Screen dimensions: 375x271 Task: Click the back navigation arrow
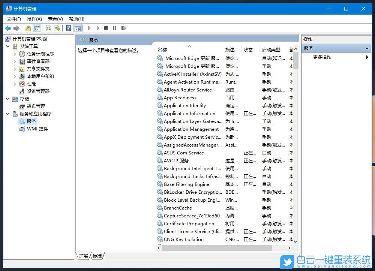8,28
